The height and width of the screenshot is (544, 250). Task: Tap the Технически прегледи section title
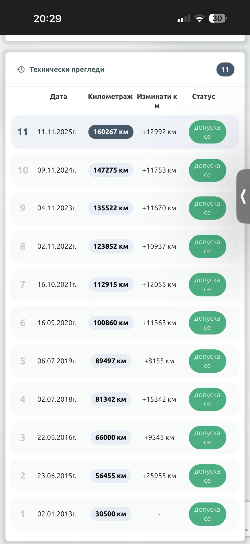coord(67,70)
